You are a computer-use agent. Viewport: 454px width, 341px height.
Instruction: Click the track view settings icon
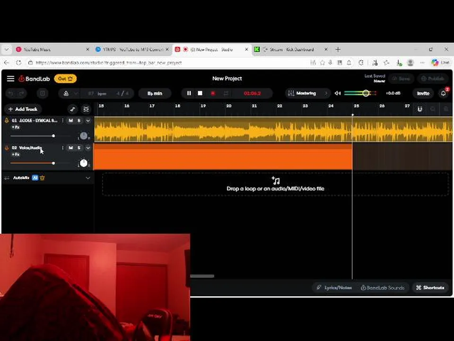86,109
